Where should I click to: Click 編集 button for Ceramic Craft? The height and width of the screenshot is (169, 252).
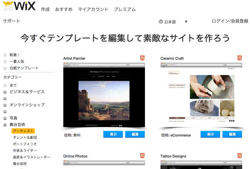232,134
